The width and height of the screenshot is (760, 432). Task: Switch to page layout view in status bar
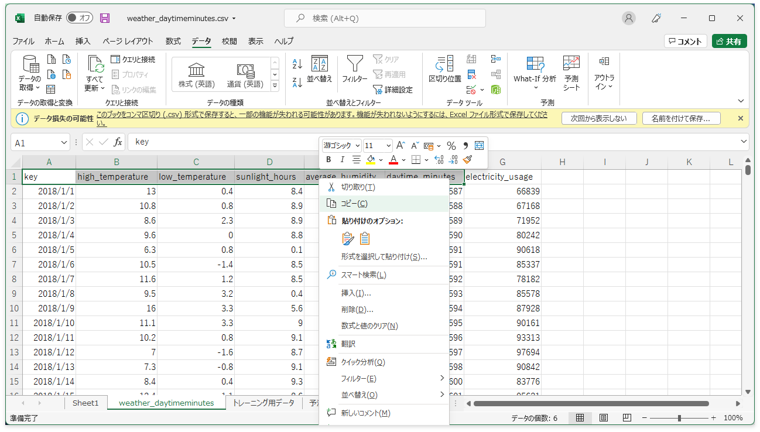603,418
